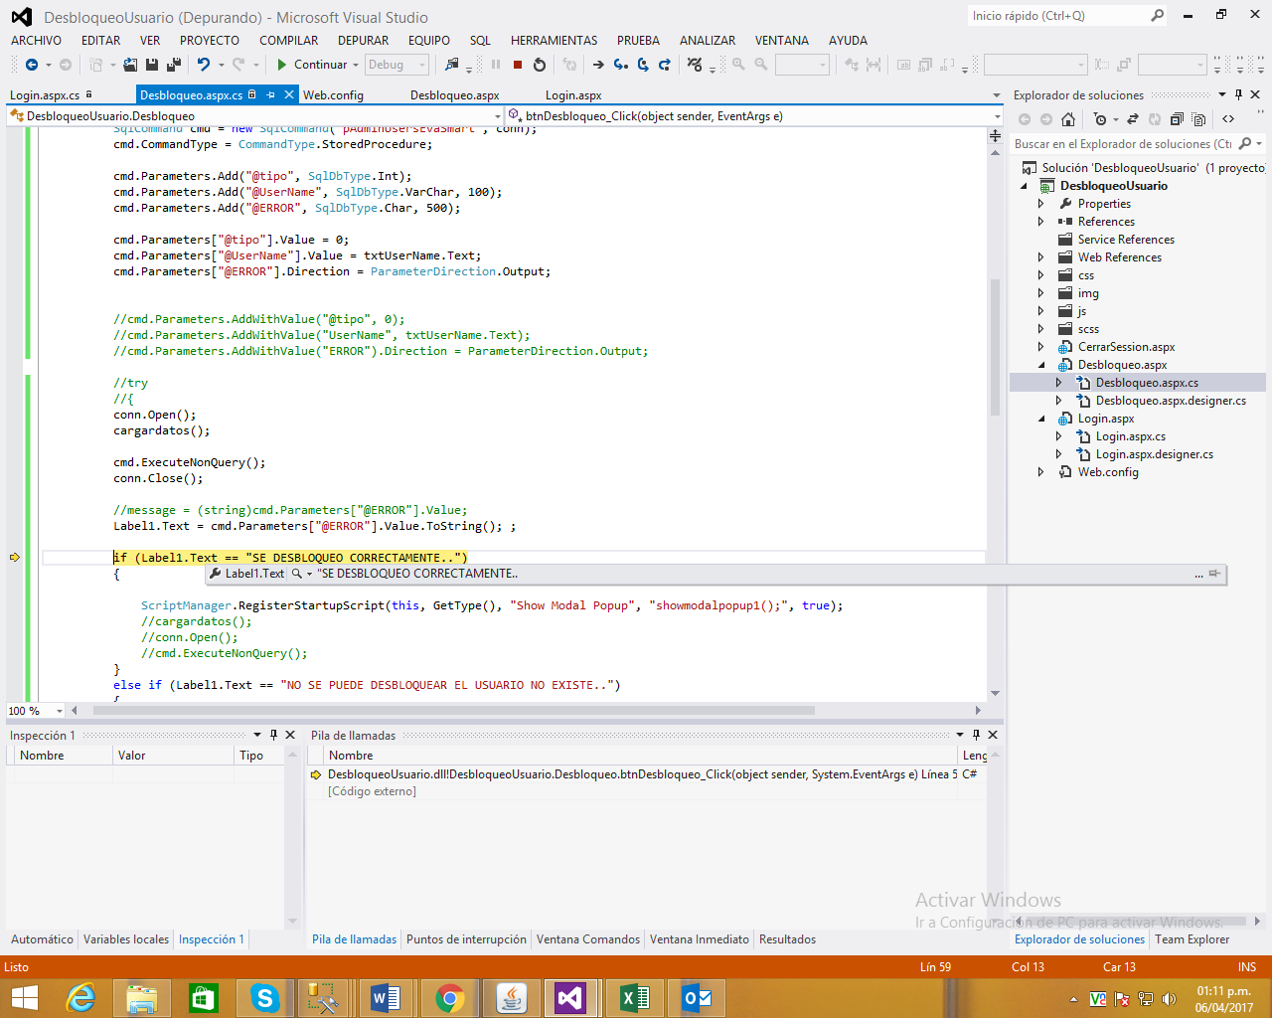The image size is (1272, 1018).
Task: Click the editor horizontal scrollbar thumb
Action: [454, 711]
